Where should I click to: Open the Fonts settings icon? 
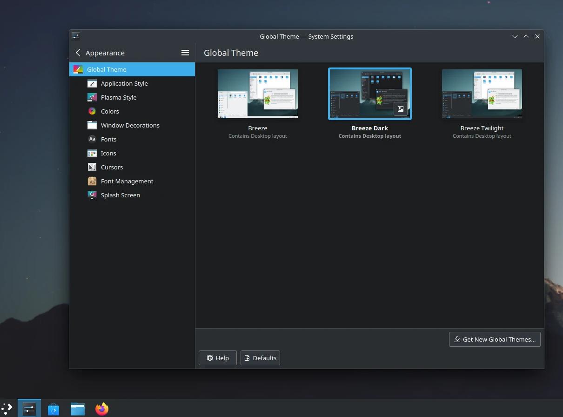click(92, 139)
